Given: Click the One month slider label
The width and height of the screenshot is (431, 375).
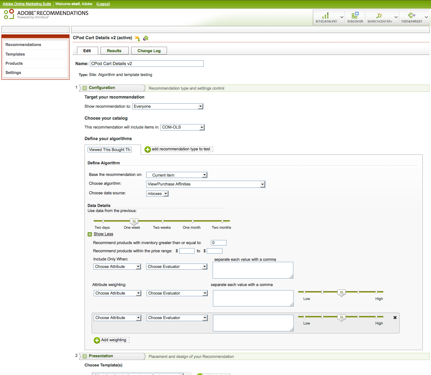Looking at the screenshot, I should click(191, 228).
